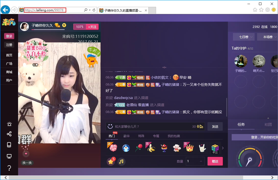The image size is (278, 180).
Task: Open 商城 in the sidebar menu
Action: tap(9, 72)
